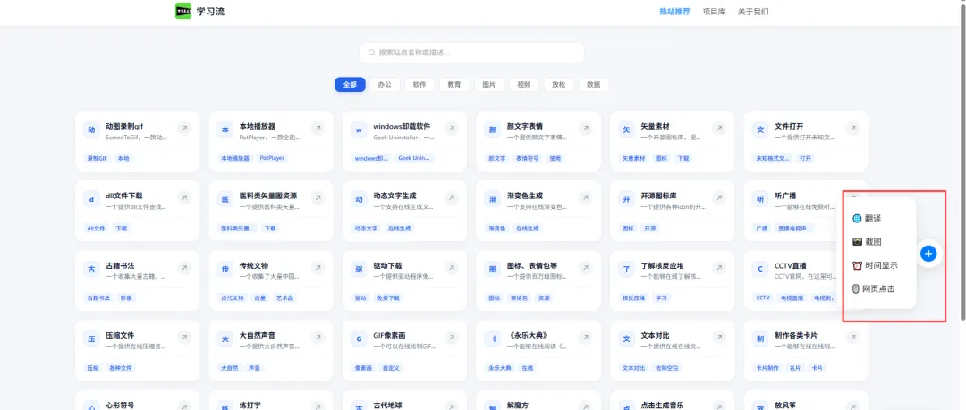Click the 录制GIF tag
This screenshot has height=410, width=966.
(x=97, y=158)
